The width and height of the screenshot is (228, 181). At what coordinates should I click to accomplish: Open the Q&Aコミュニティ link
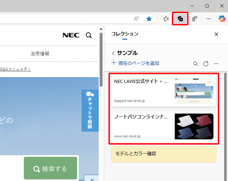click(16, 69)
